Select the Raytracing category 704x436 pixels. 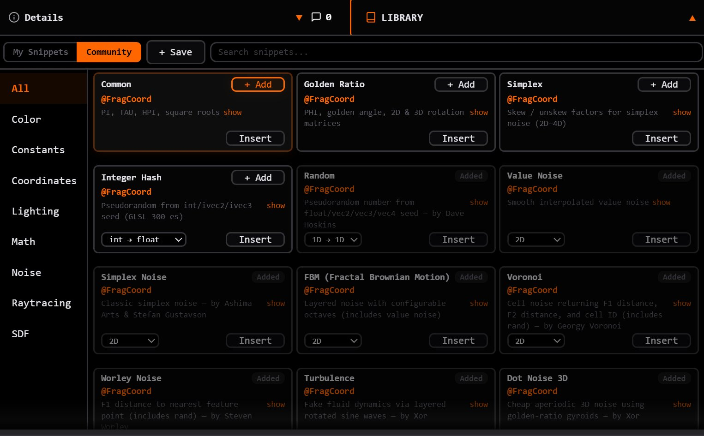click(42, 303)
